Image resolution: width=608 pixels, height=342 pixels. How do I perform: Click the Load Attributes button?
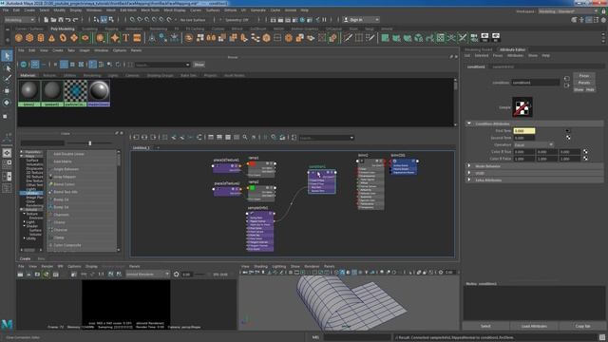(x=534, y=326)
